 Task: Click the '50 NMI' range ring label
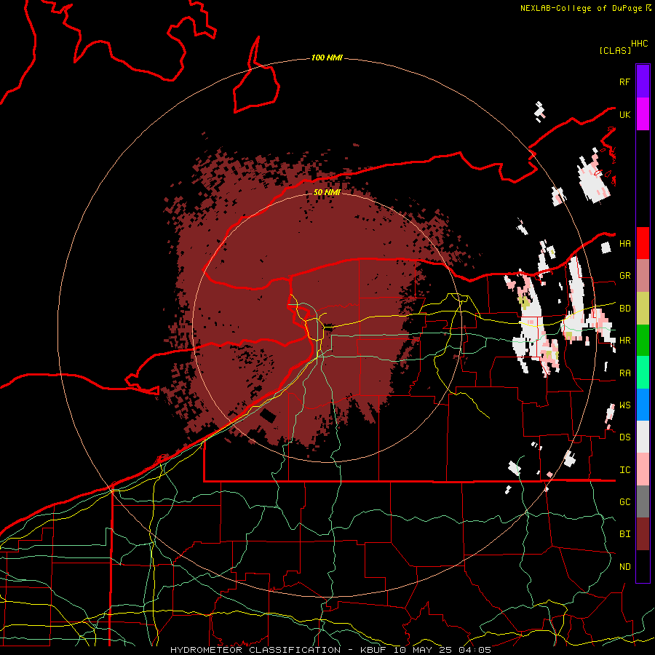(x=327, y=192)
